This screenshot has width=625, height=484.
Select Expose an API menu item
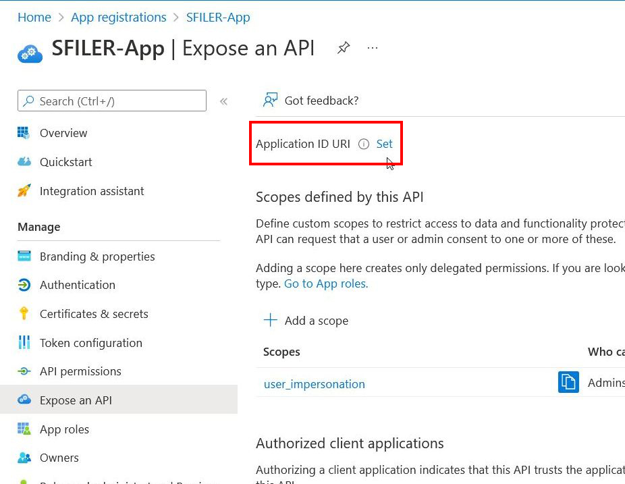(x=119, y=400)
